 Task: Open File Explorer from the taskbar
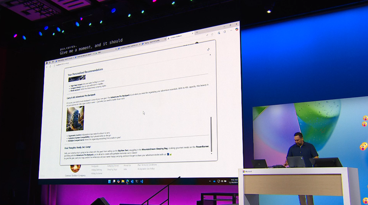point(123,181)
